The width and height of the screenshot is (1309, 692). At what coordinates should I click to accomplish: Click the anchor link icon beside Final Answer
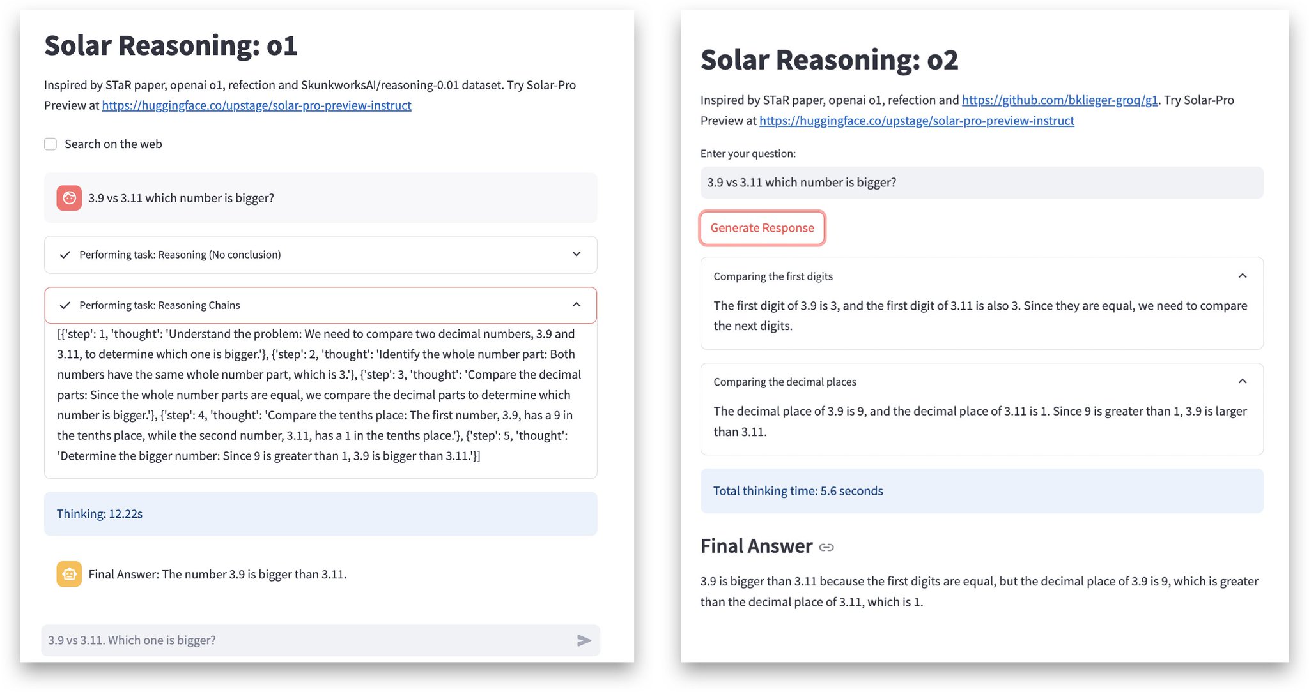click(826, 547)
